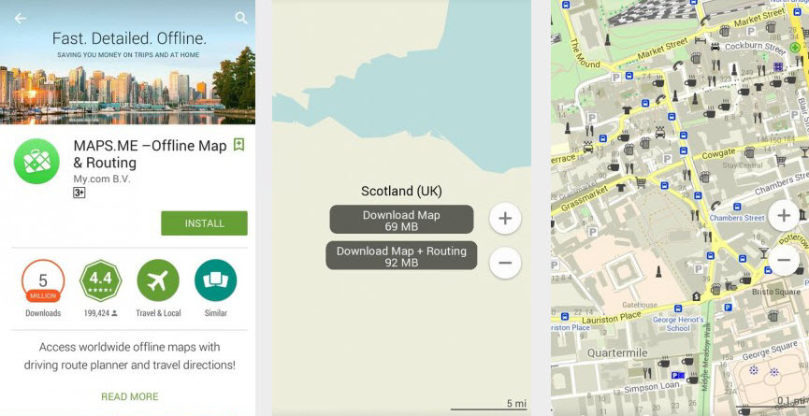Select the Scotland (UK) region title
This screenshot has height=416, width=809.
coord(401,192)
